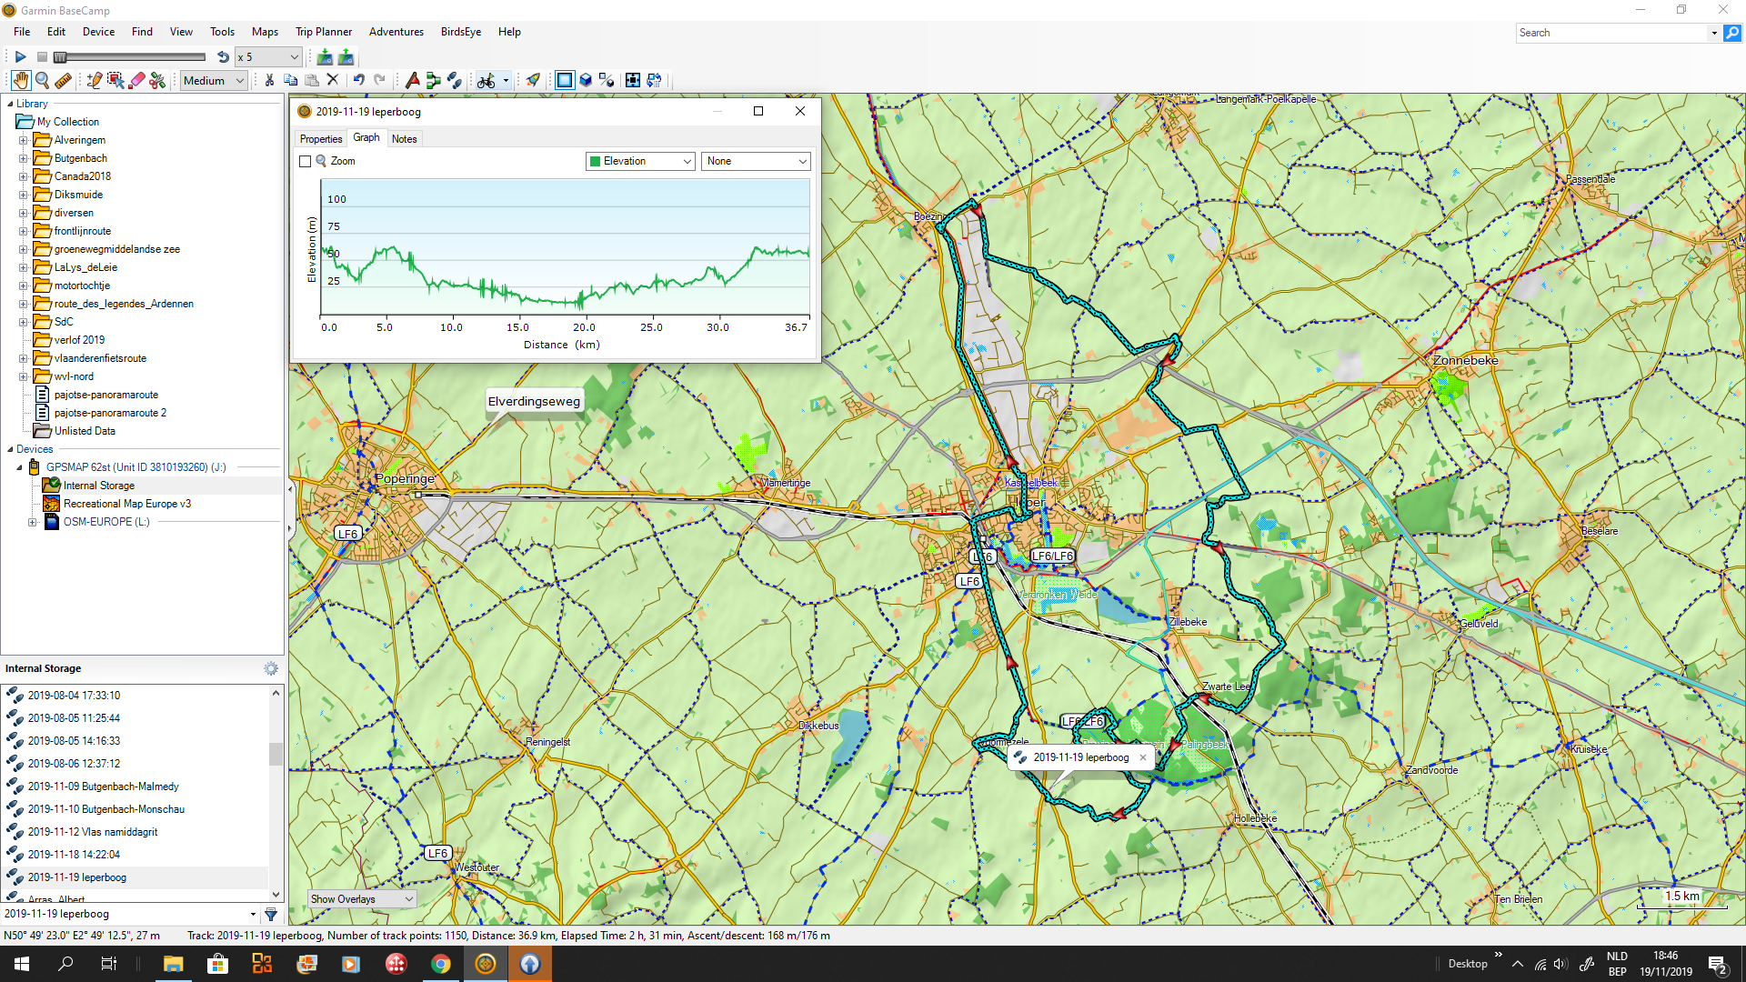Select the frontlijnroute folder
The image size is (1746, 982).
pyautogui.click(x=82, y=231)
